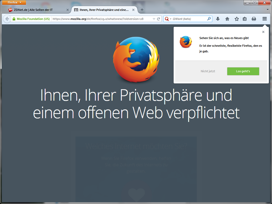Close the ZDNet.de tab
272x204 pixels.
pyautogui.click(x=68, y=10)
